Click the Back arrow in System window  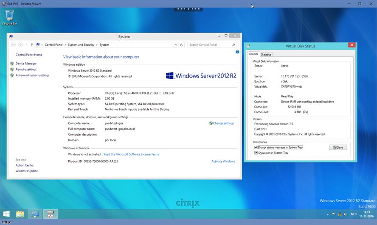pyautogui.click(x=14, y=44)
